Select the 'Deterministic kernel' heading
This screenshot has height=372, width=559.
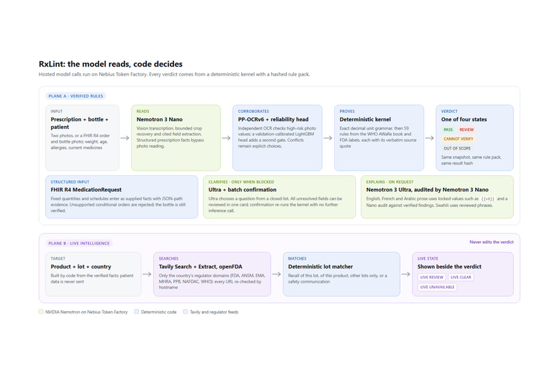click(365, 119)
